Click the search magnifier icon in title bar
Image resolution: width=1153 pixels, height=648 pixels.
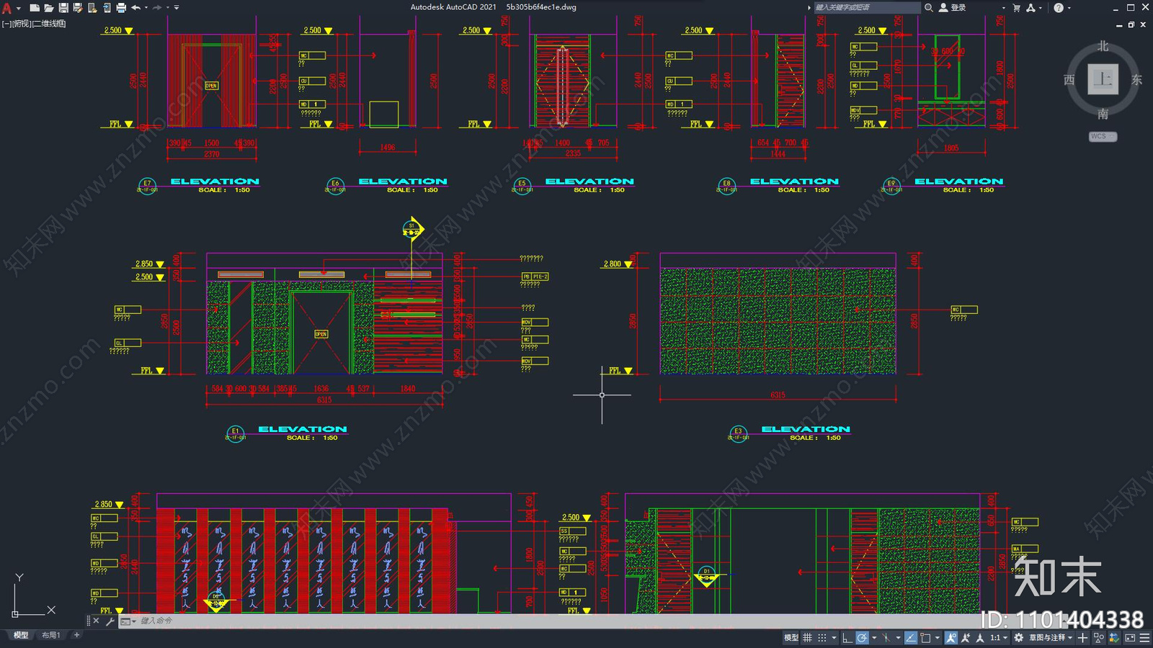(x=929, y=8)
